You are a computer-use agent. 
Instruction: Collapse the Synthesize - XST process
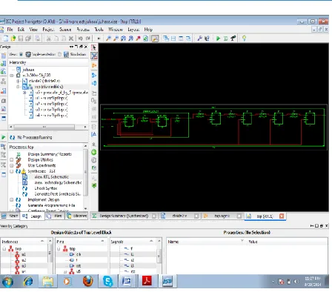click(12, 171)
